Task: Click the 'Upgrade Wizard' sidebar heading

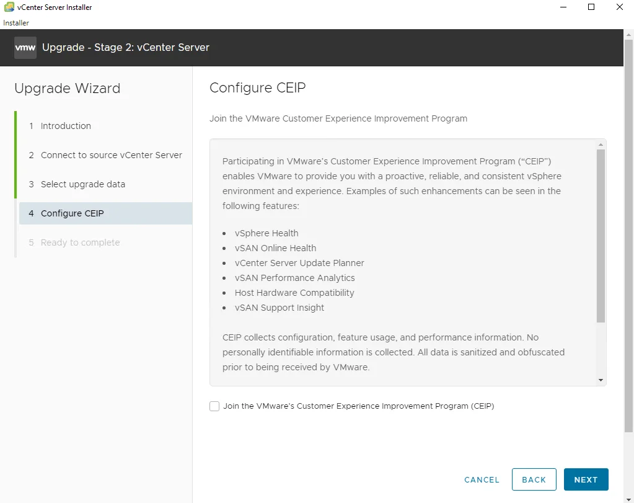Action: (x=68, y=89)
